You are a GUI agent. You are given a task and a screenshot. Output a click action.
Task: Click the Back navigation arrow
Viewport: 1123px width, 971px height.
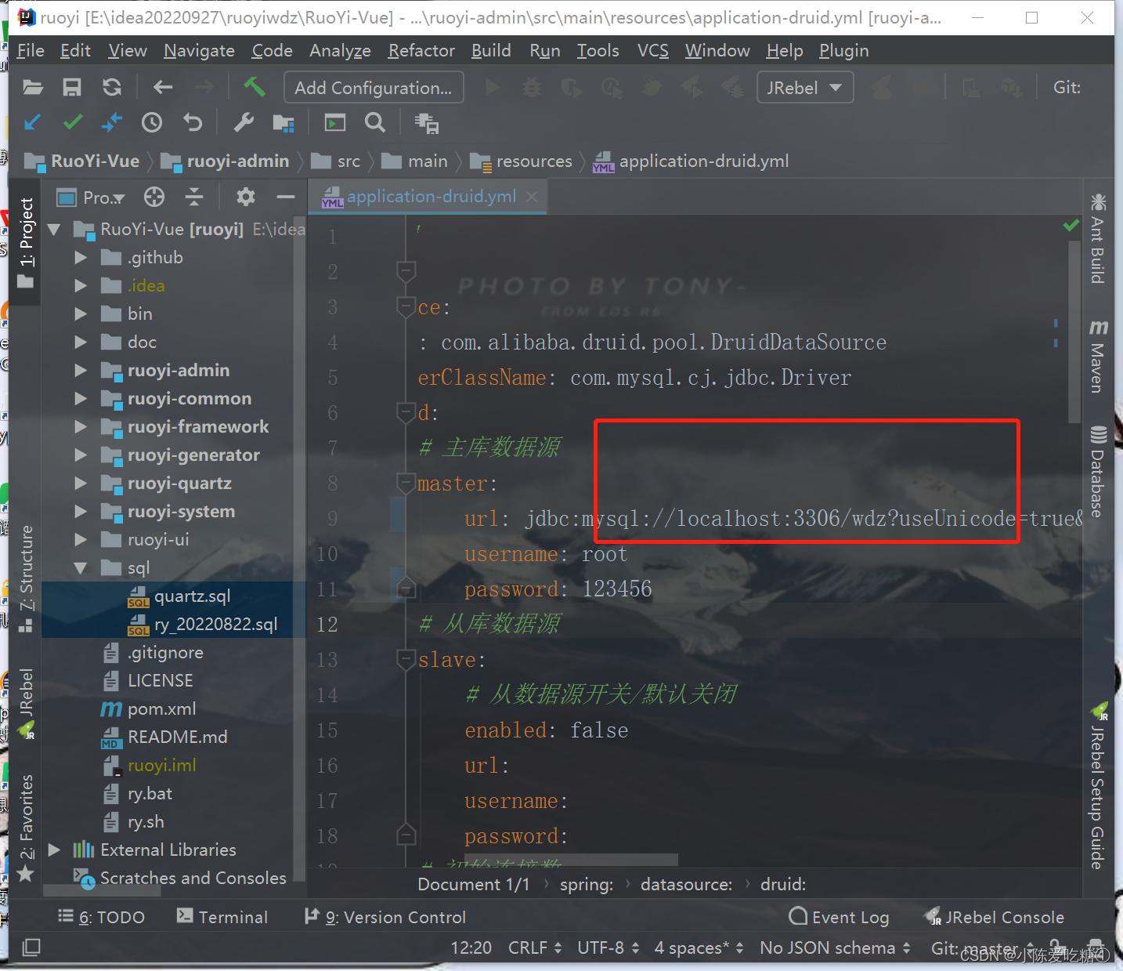coord(163,88)
